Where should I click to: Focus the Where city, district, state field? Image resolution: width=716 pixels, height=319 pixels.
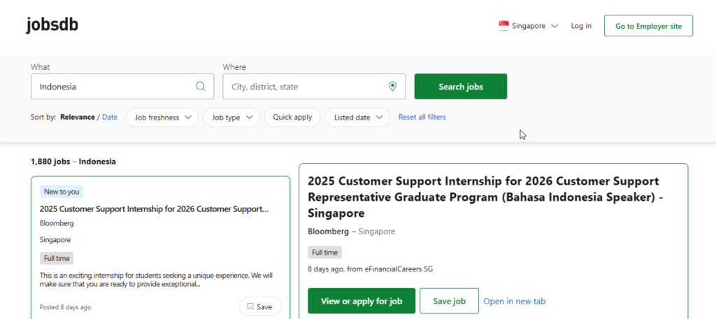pos(314,86)
